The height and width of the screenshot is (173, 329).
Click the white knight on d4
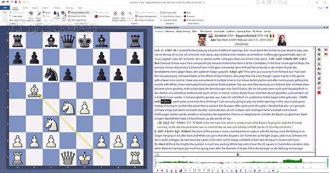click(x=68, y=108)
